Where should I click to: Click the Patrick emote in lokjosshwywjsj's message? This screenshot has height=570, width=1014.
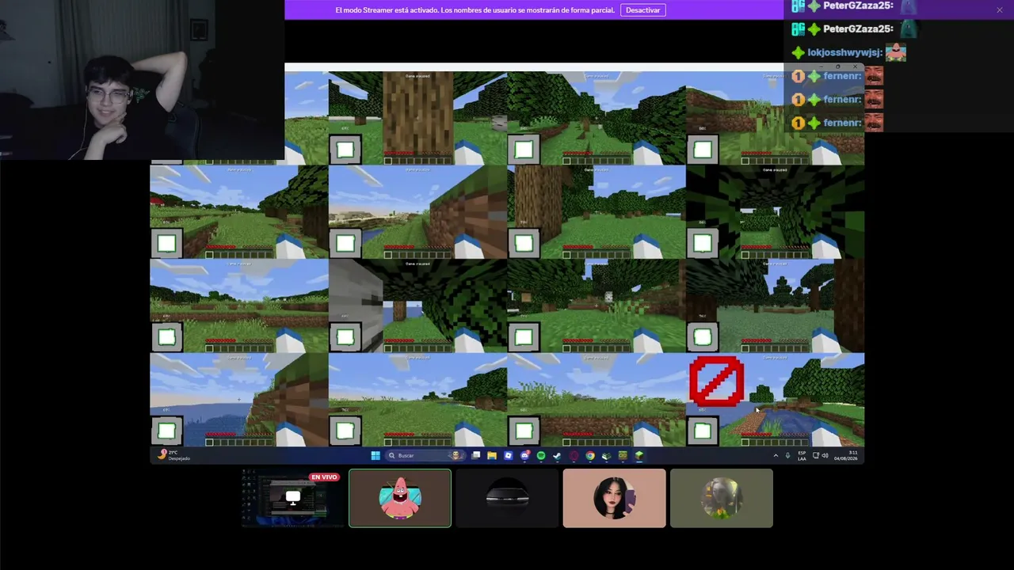[x=896, y=52]
